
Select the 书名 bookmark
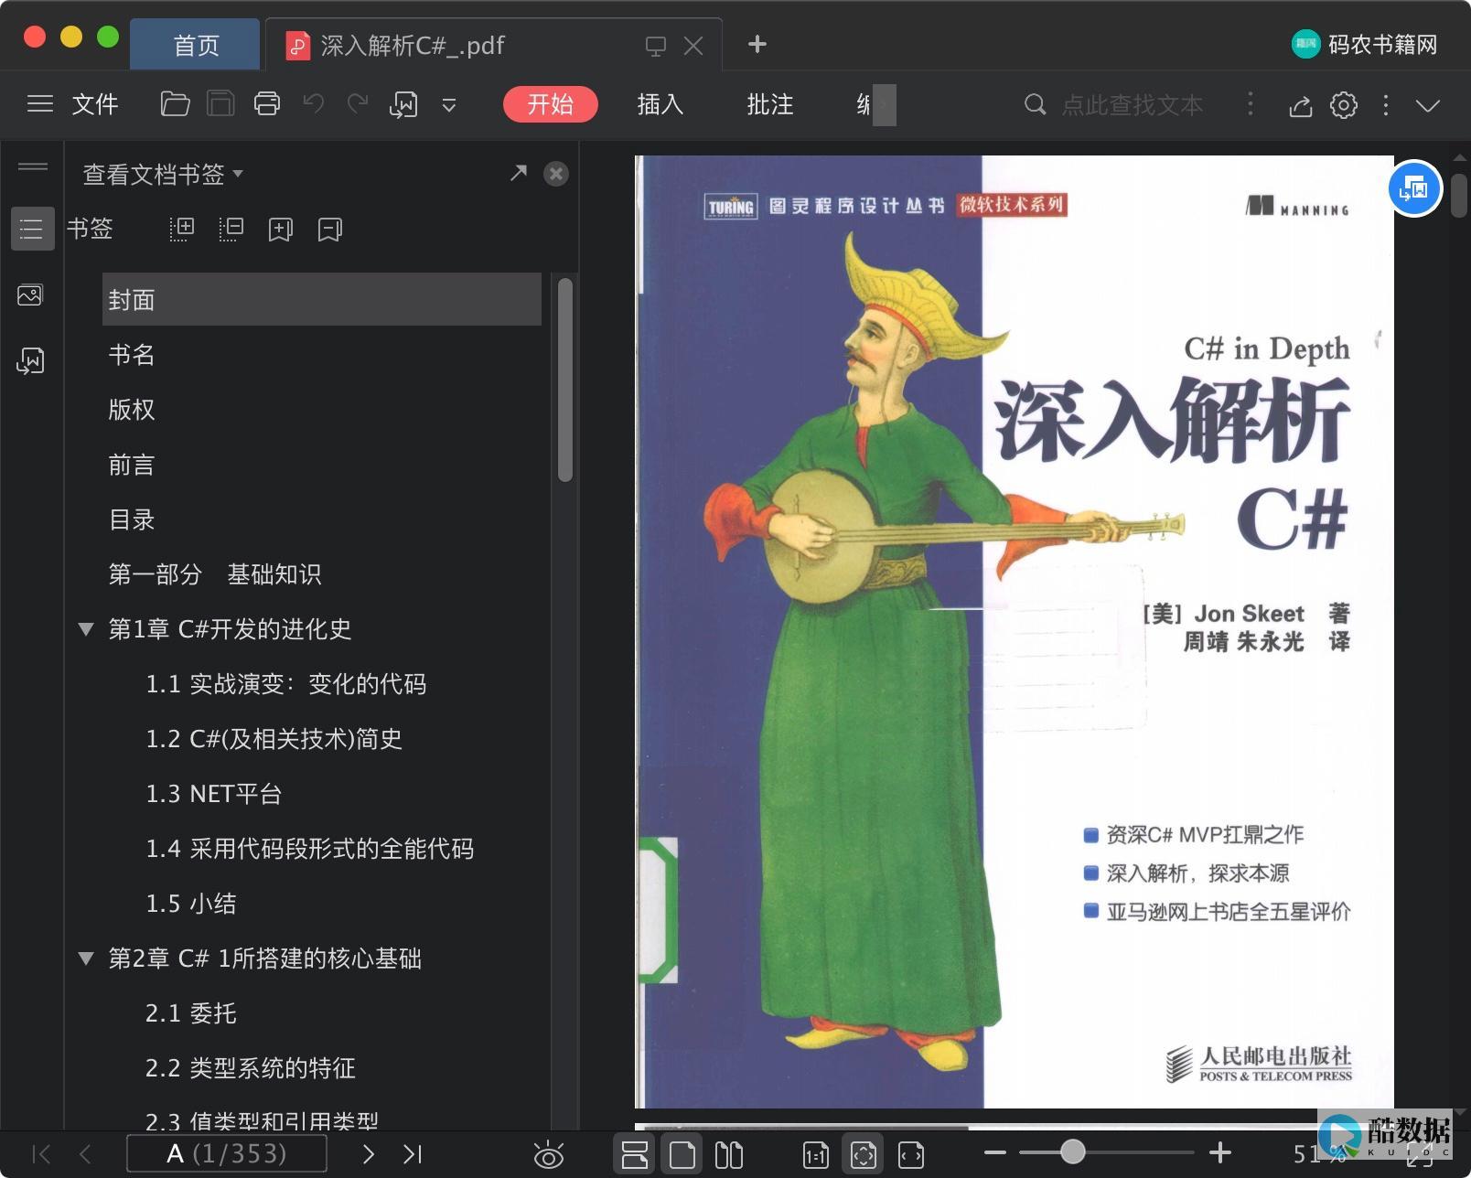coord(132,355)
